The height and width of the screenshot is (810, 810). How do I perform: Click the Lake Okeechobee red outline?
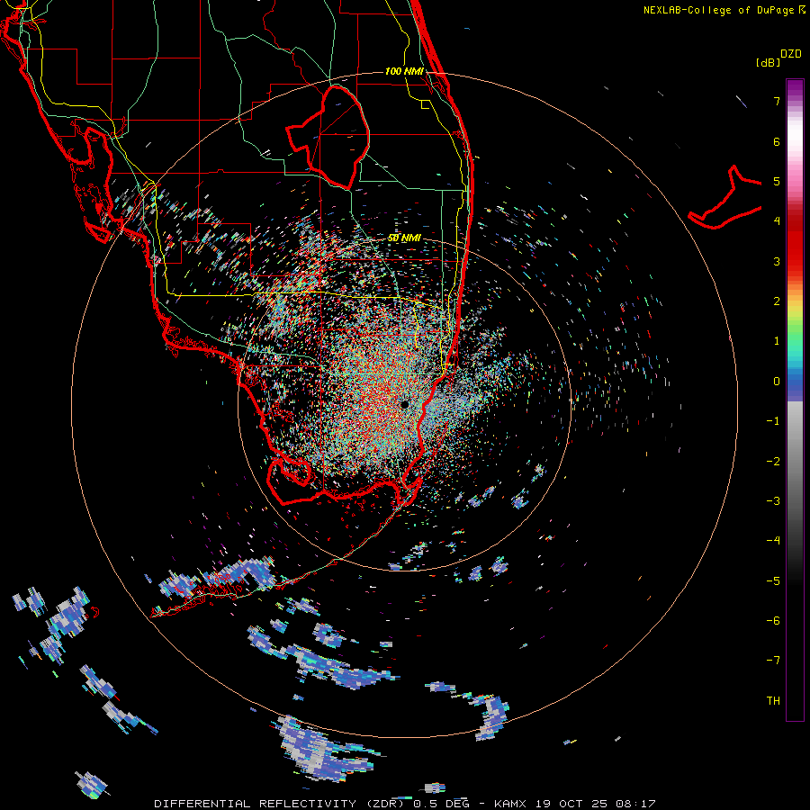(x=328, y=137)
